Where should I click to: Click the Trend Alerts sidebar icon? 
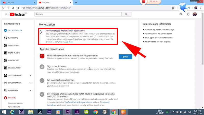point(5,53)
